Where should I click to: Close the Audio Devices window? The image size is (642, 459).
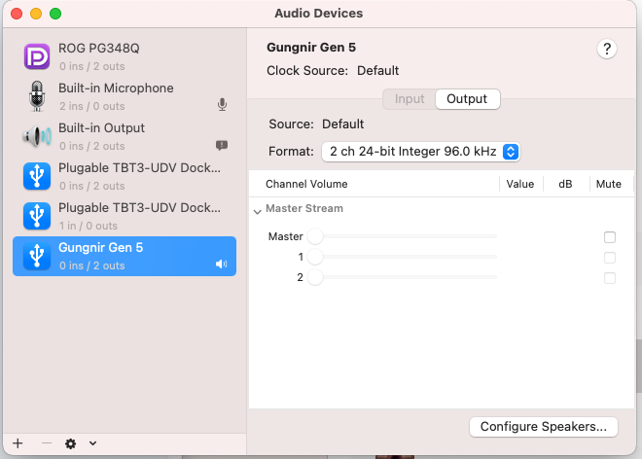tap(17, 14)
